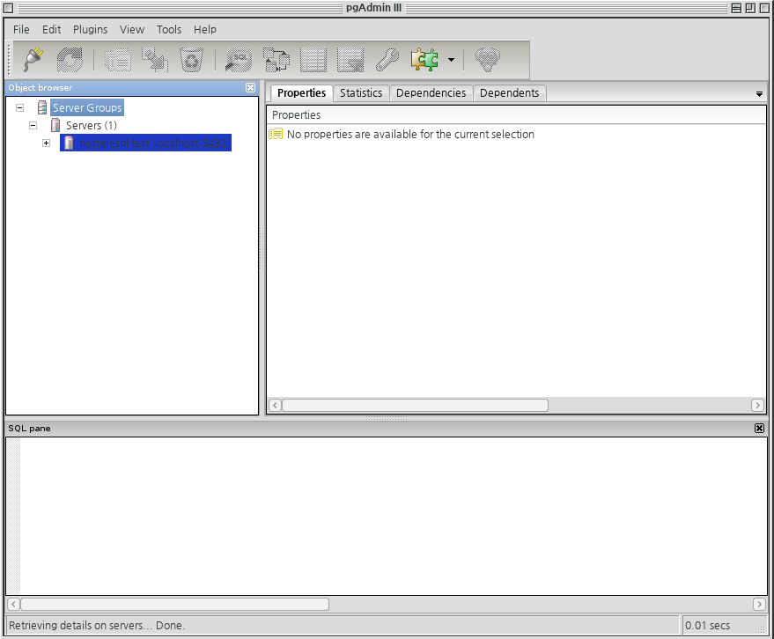Click SQL pane scroll left arrow

click(13, 604)
